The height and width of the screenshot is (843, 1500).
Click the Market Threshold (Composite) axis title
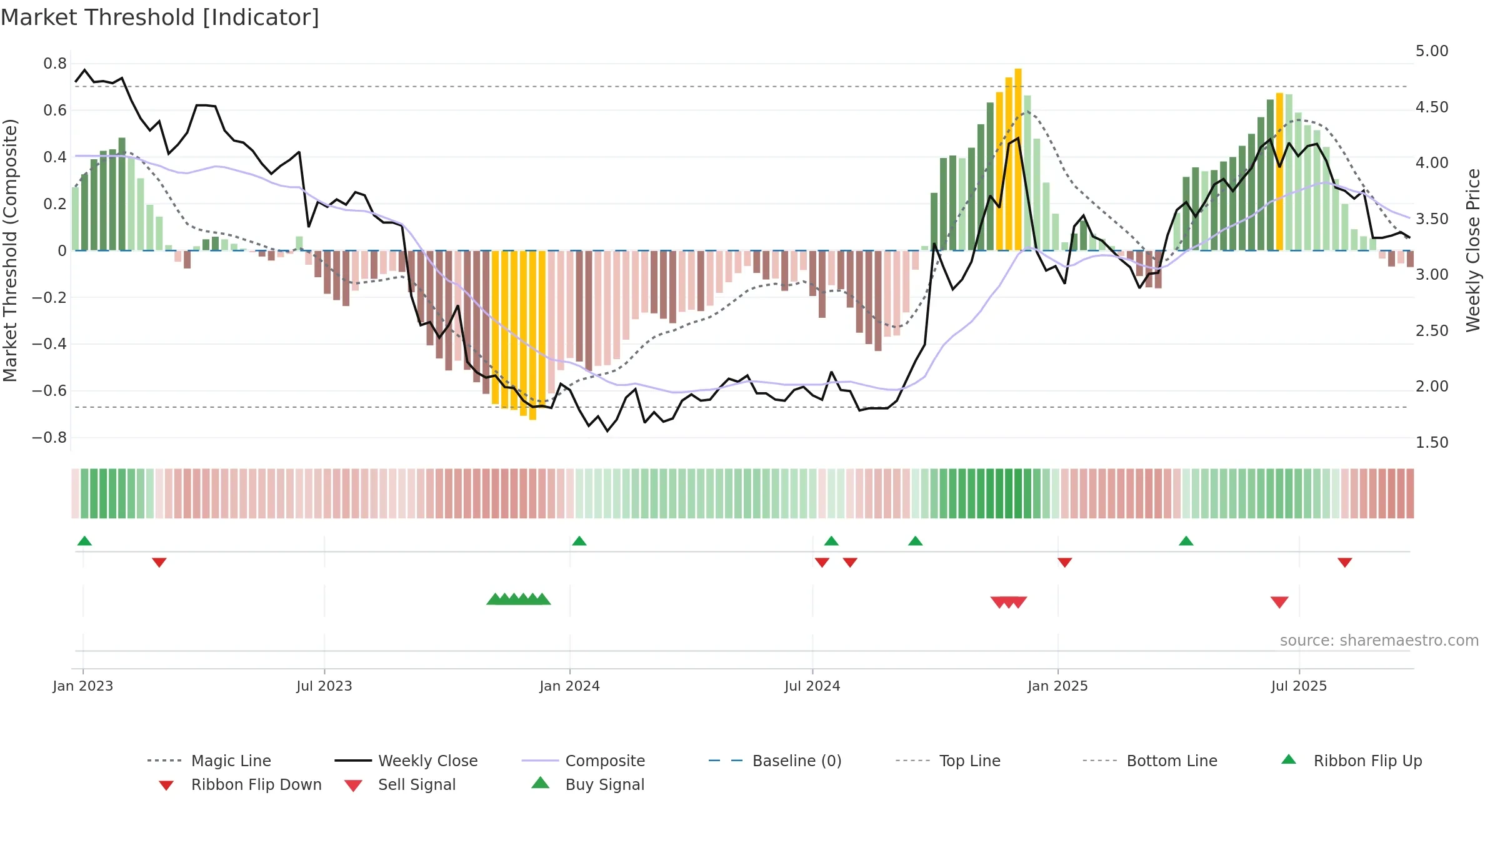[10, 250]
